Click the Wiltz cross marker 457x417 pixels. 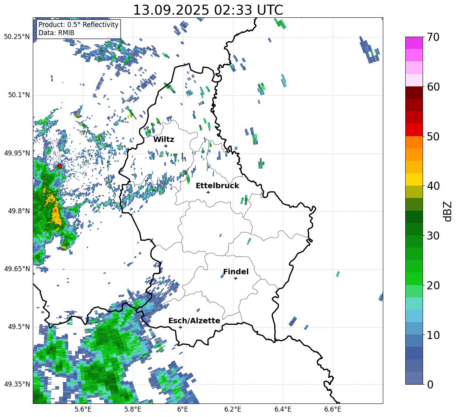[166, 146]
